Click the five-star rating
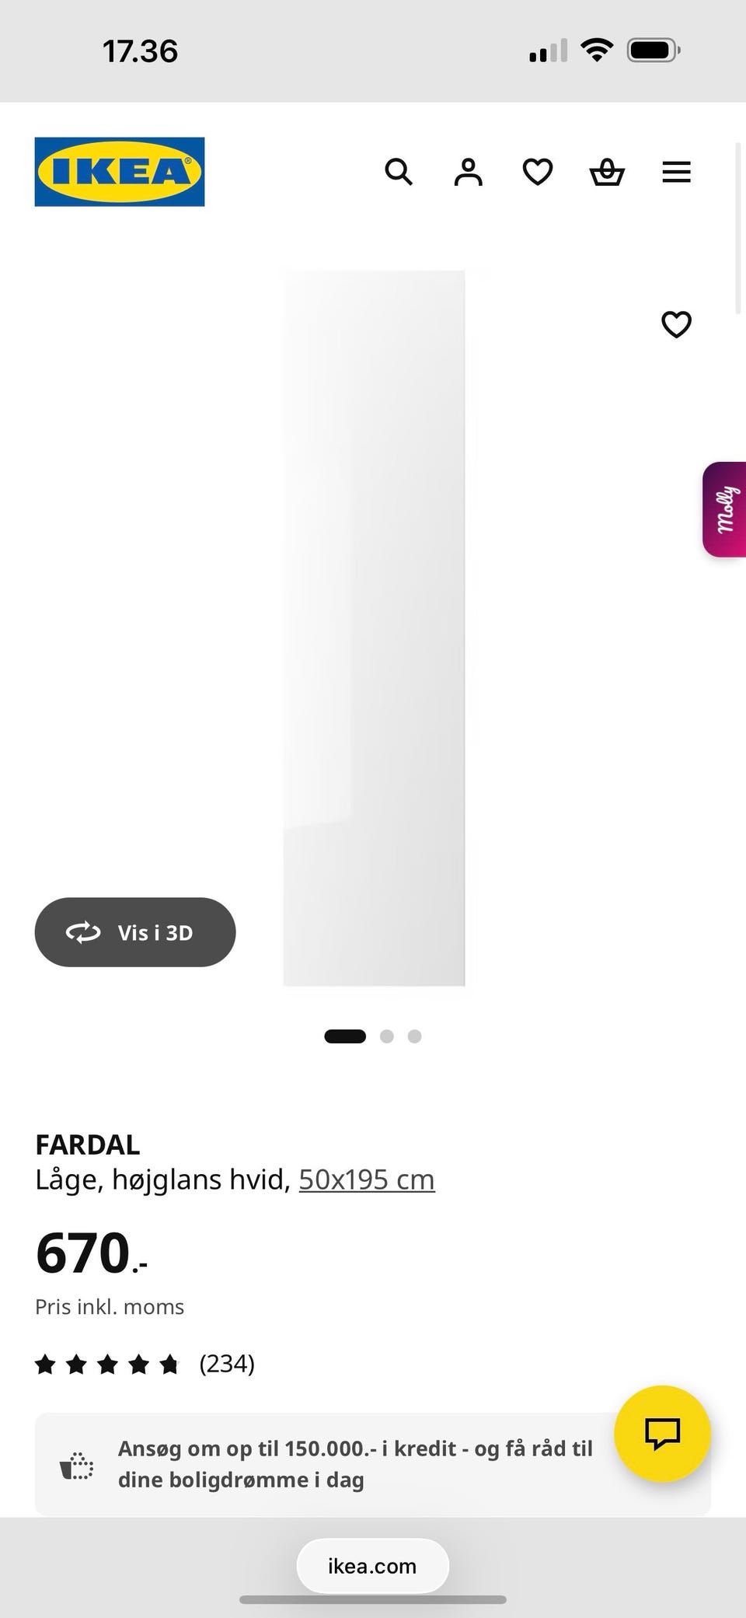Image resolution: width=746 pixels, height=1618 pixels. click(107, 1364)
